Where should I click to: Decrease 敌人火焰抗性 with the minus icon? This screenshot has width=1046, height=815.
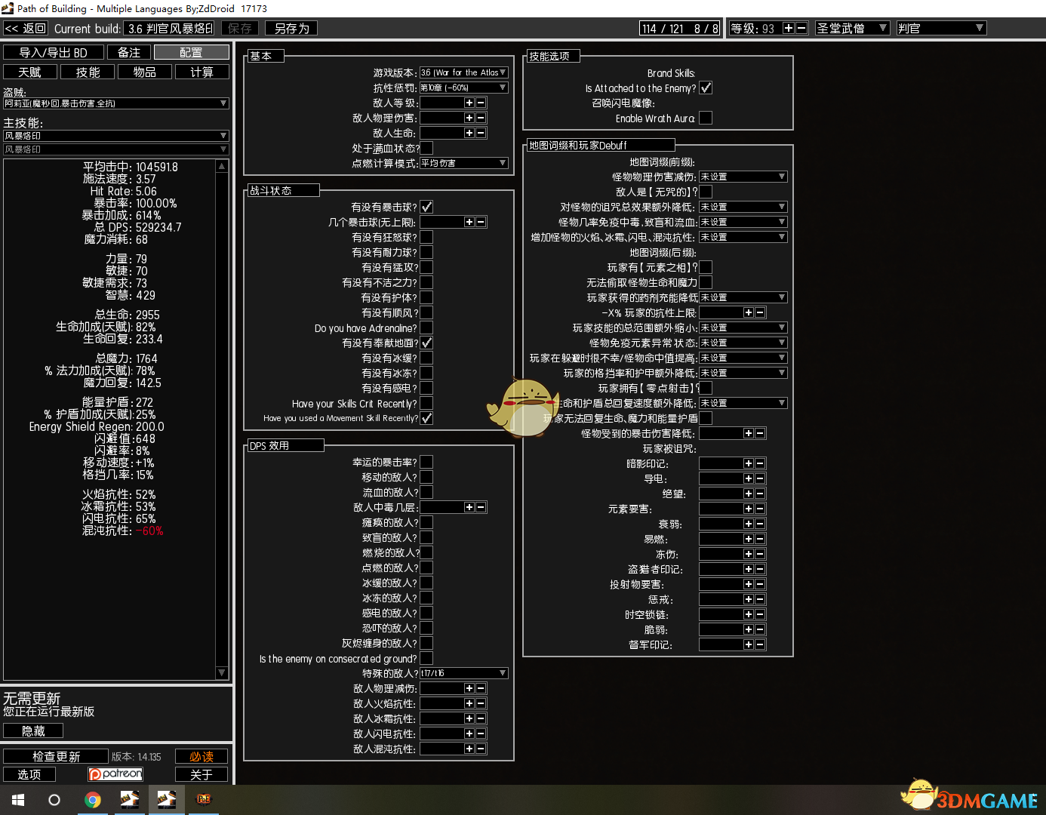481,703
